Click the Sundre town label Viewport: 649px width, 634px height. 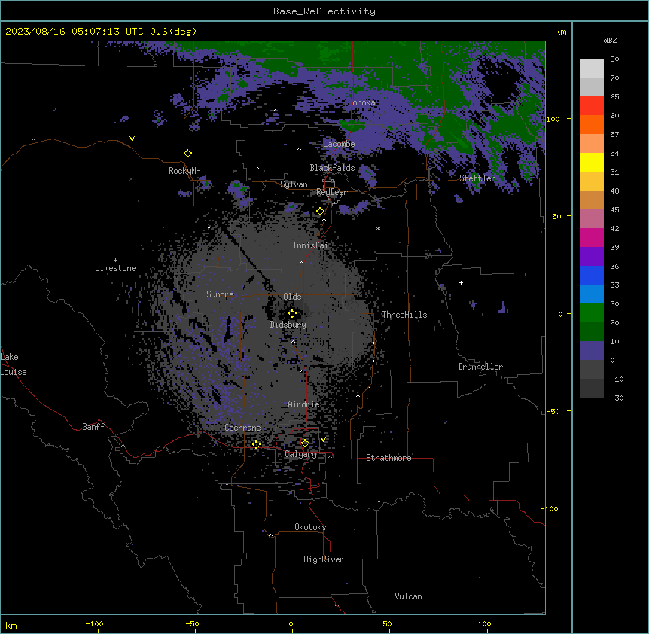point(220,294)
